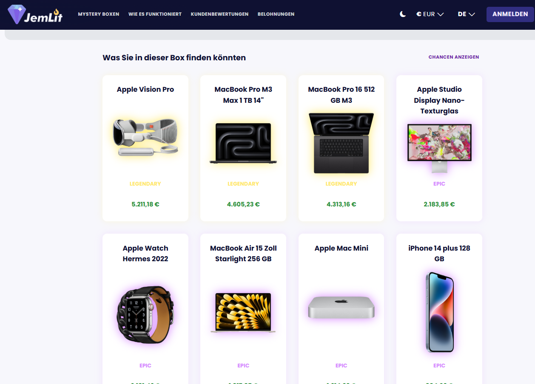Select the MacBook Pro M3 Max image
Screen dimensions: 535x384
(243, 143)
